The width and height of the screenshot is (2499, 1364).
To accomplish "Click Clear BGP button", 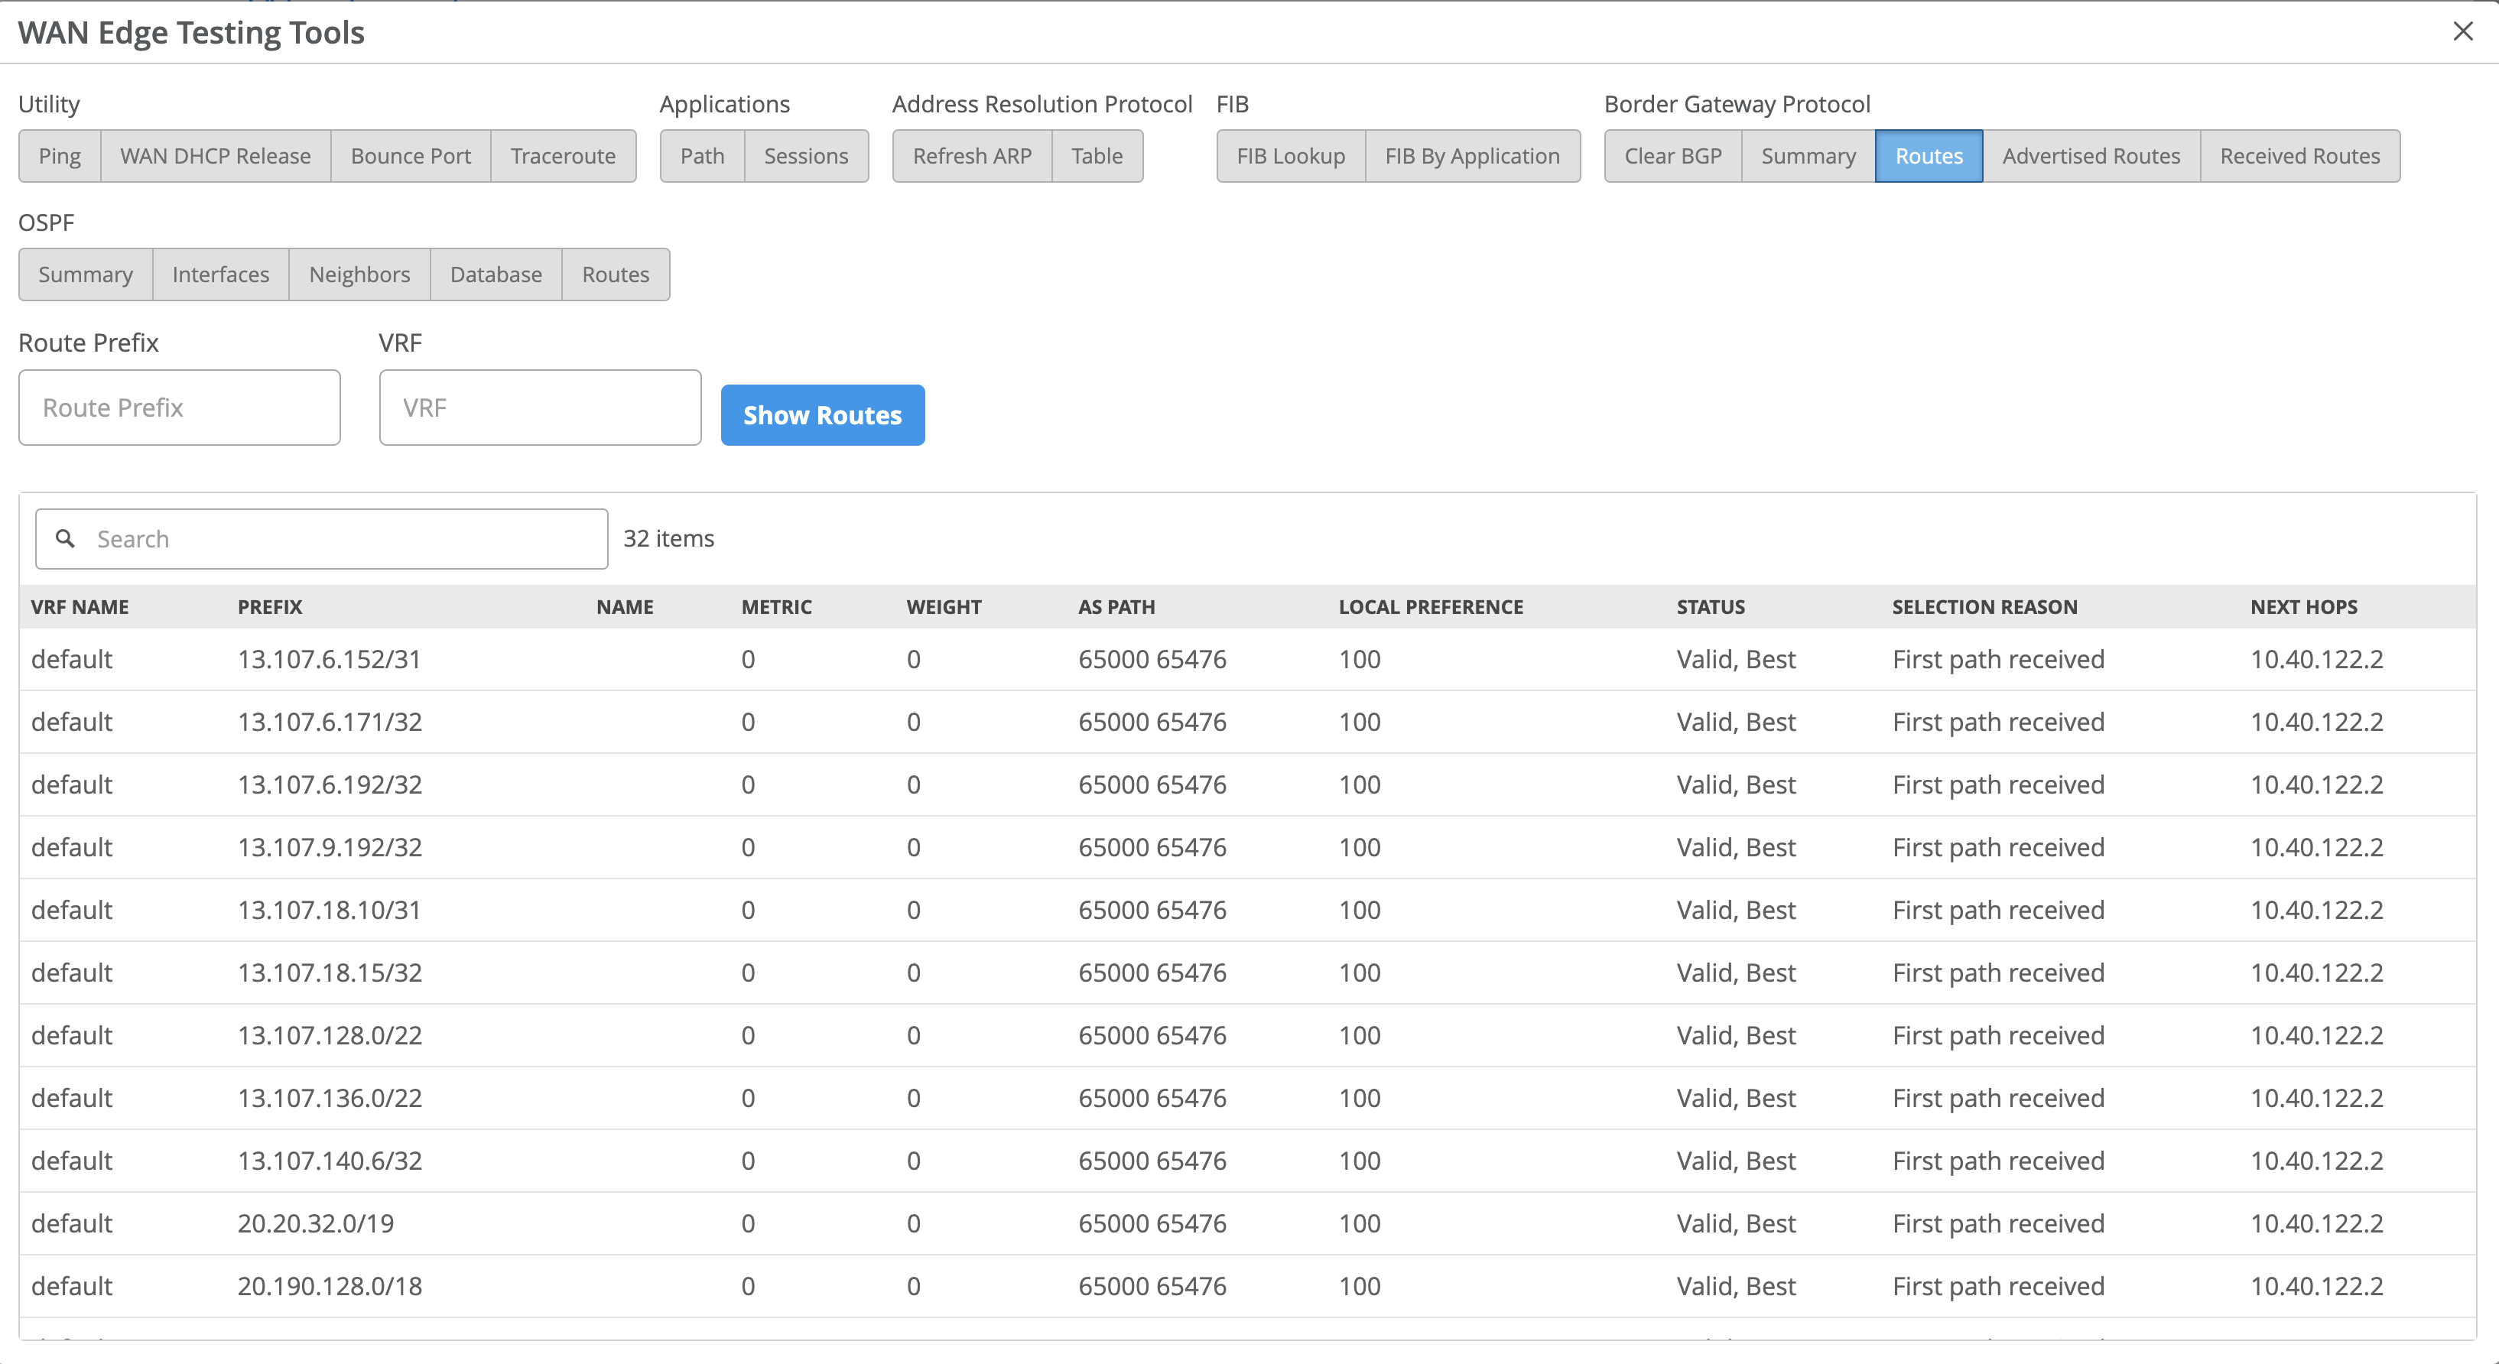I will click(1672, 156).
